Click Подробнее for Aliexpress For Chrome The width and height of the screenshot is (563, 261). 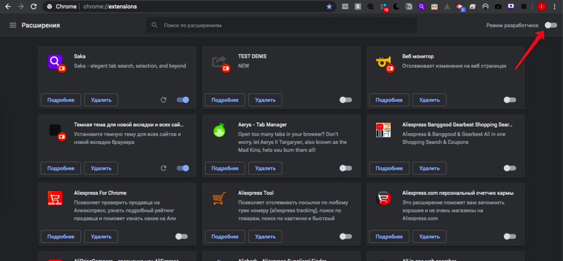(x=61, y=237)
